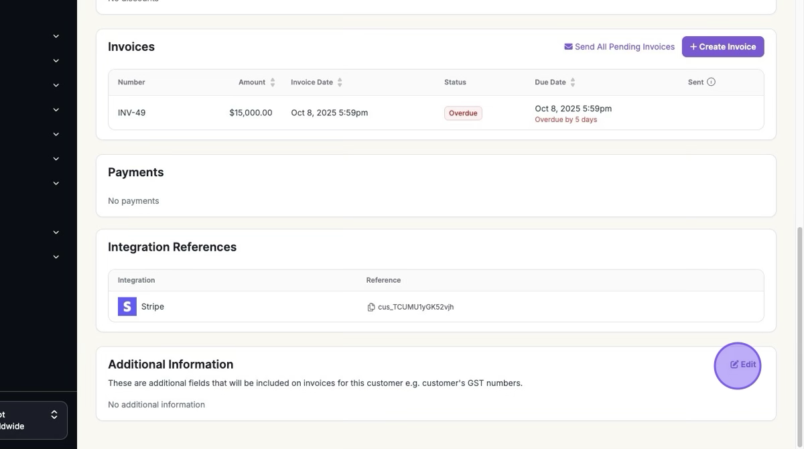Open the workspace switcher at sidebar bottom
The height and width of the screenshot is (449, 804).
click(33, 420)
